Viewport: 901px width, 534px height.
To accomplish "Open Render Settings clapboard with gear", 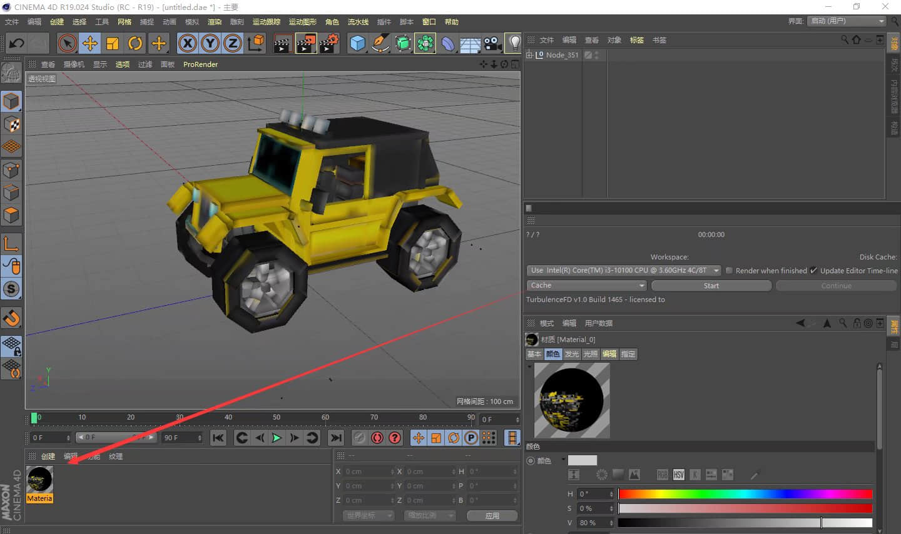I will [329, 43].
